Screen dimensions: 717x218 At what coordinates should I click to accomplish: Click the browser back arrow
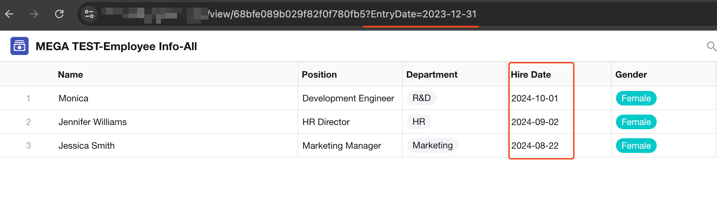click(x=9, y=14)
